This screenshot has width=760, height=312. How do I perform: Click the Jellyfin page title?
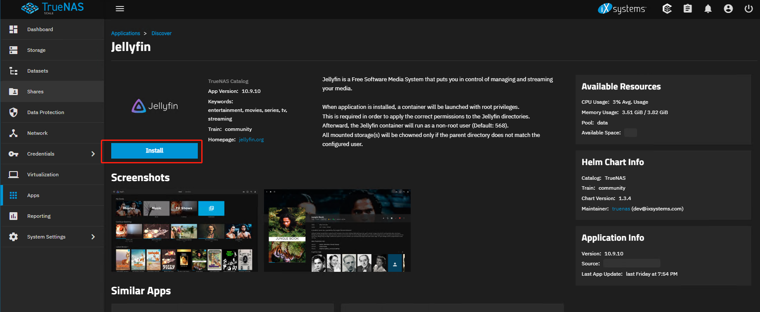click(131, 47)
